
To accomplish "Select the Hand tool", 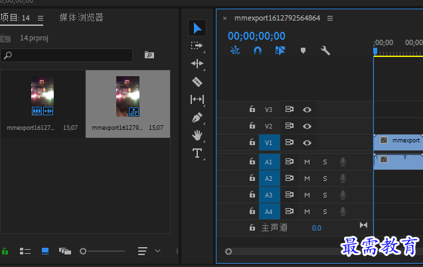I will [x=197, y=135].
